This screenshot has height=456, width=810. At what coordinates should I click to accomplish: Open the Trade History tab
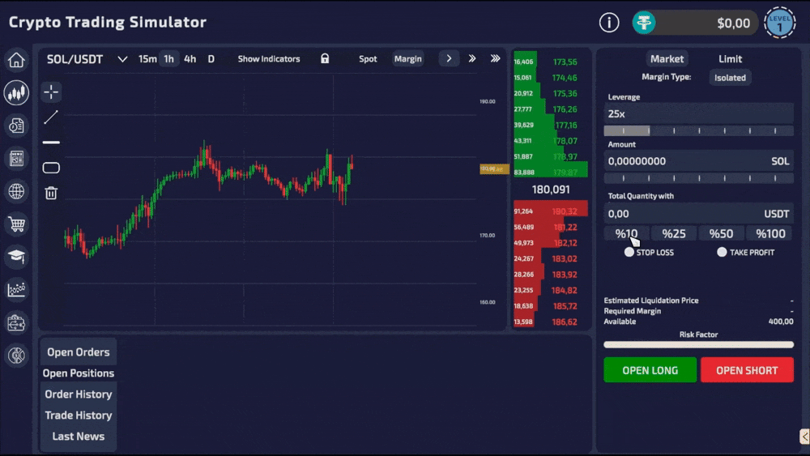(79, 416)
